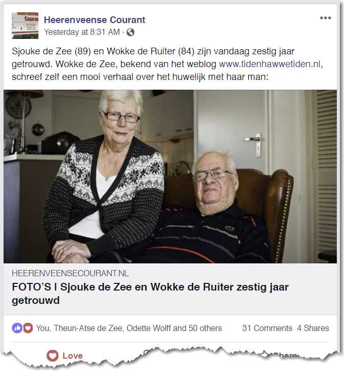Image resolution: width=344 pixels, height=371 pixels.
Task: Click the public globe audience icon
Action: click(x=130, y=32)
